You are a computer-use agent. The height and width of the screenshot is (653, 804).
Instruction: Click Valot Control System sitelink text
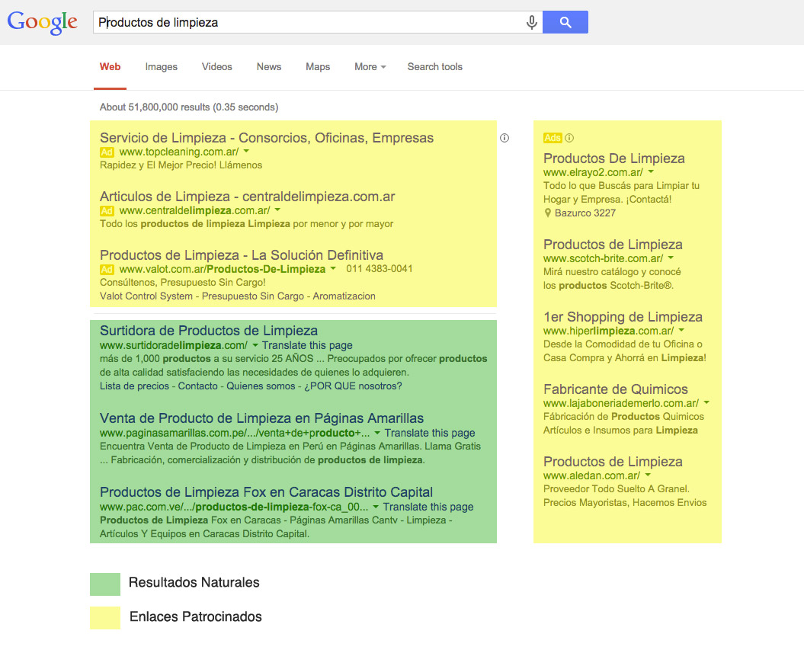pos(146,296)
